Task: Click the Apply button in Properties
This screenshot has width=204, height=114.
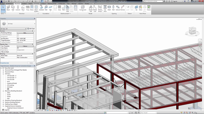Action: pos(31,63)
